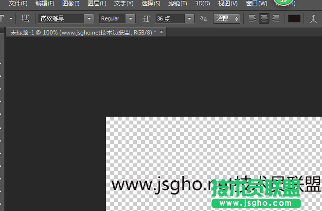The height and width of the screenshot is (211, 322).
Task: Align text right
Action: pos(276,18)
